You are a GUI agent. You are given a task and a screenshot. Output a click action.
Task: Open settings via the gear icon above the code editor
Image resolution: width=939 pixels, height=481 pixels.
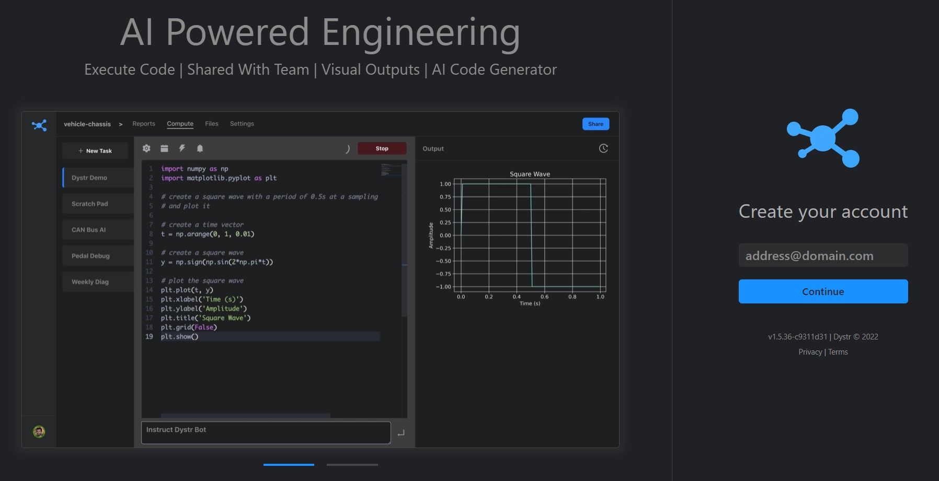point(146,148)
